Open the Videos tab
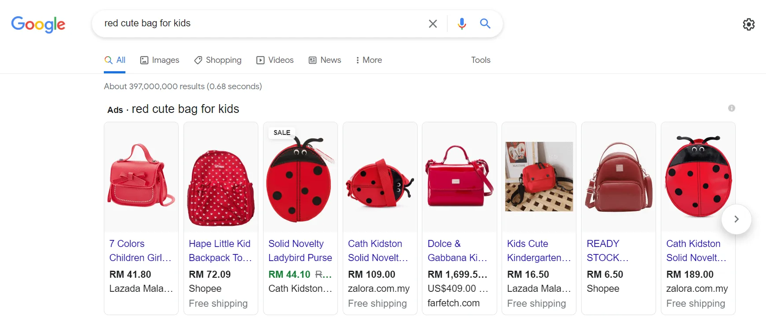 click(x=275, y=60)
